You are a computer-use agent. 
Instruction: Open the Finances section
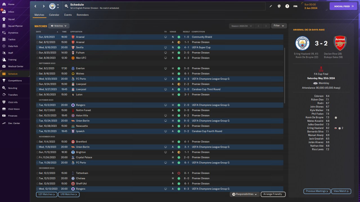tap(15, 116)
